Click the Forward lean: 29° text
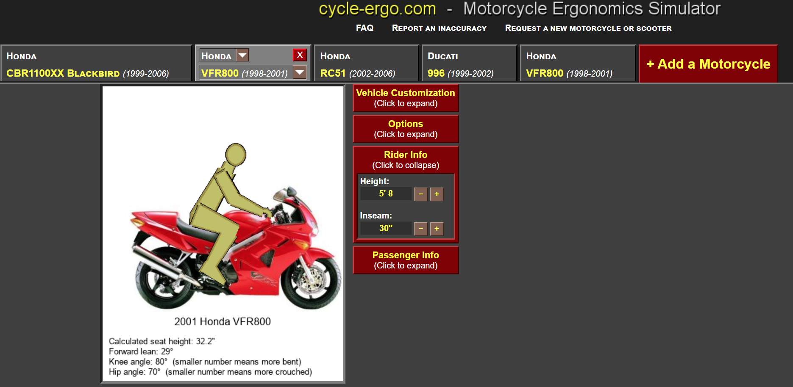The image size is (793, 387). coord(141,351)
